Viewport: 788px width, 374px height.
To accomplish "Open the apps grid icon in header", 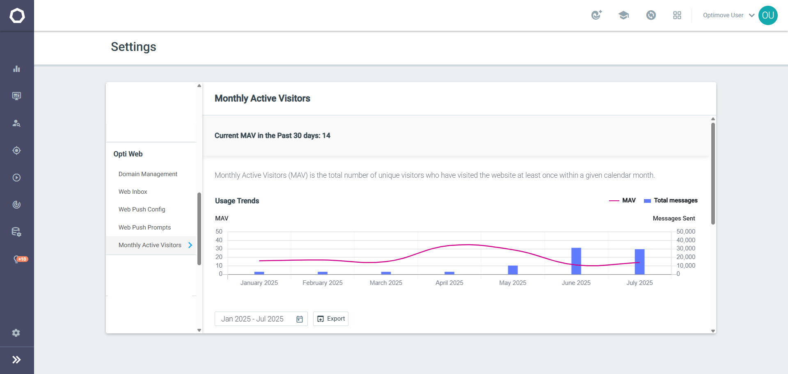I will [677, 15].
